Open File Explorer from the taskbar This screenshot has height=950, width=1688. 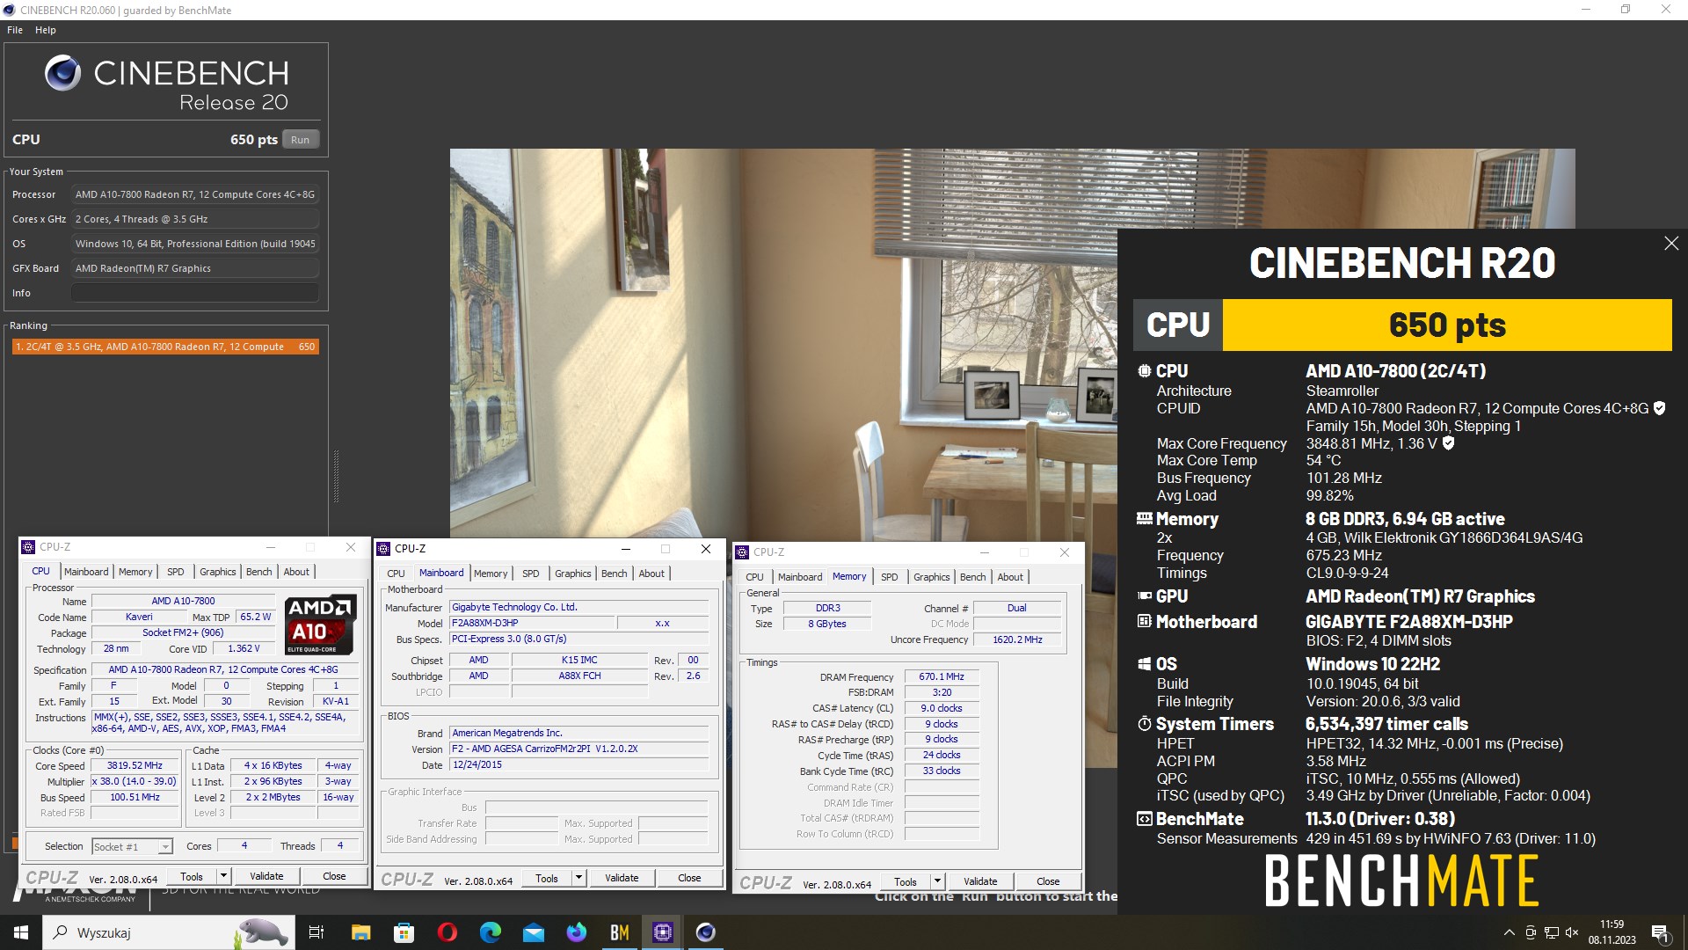pyautogui.click(x=360, y=932)
